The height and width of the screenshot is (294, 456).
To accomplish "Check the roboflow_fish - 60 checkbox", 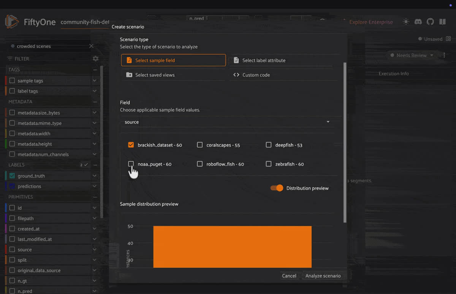I will click(x=200, y=164).
